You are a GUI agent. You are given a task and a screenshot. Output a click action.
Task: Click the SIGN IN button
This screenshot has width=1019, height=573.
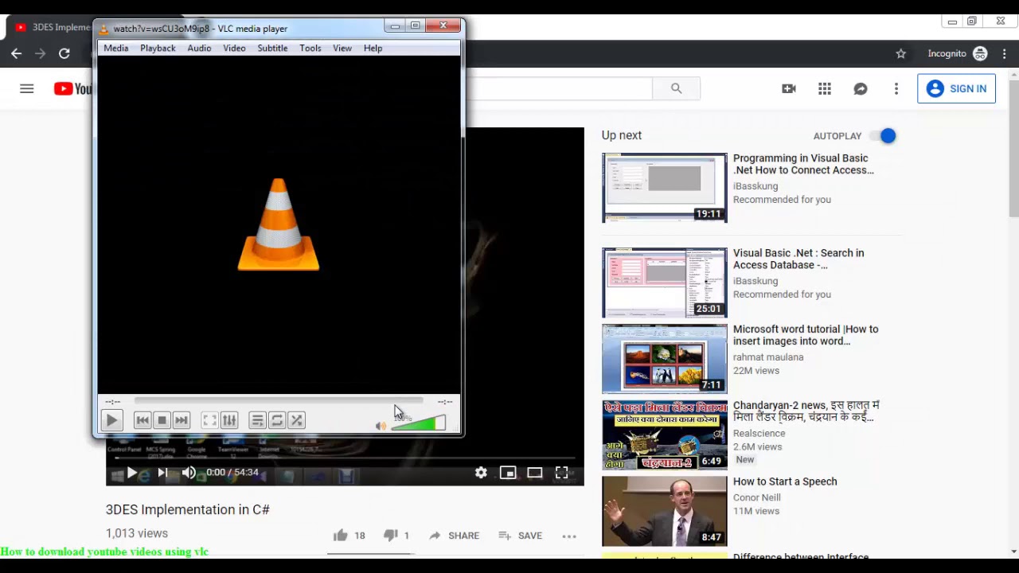(x=956, y=88)
